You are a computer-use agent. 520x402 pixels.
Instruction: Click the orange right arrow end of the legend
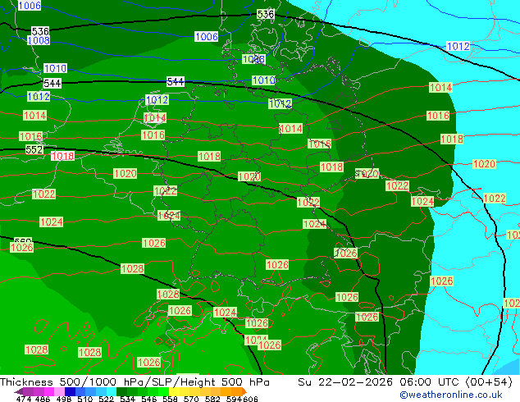pos(244,391)
